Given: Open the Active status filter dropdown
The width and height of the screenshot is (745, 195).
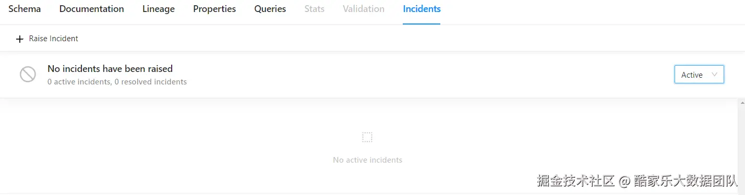Looking at the screenshot, I should [699, 75].
